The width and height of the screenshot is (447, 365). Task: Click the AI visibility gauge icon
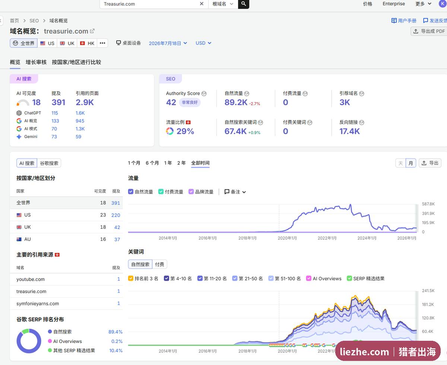pos(23,103)
